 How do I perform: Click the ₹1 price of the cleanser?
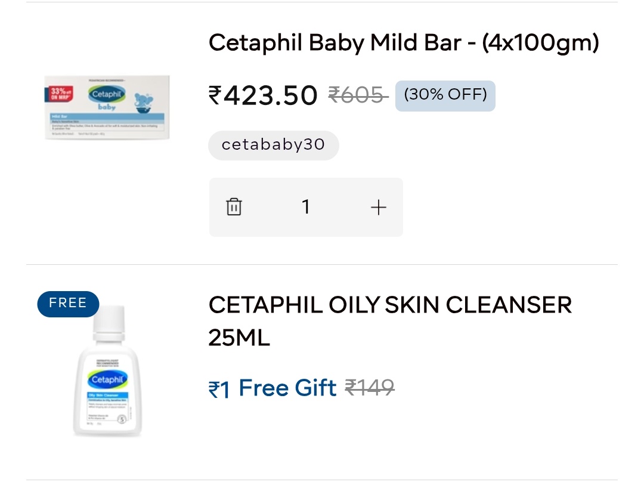coord(219,390)
